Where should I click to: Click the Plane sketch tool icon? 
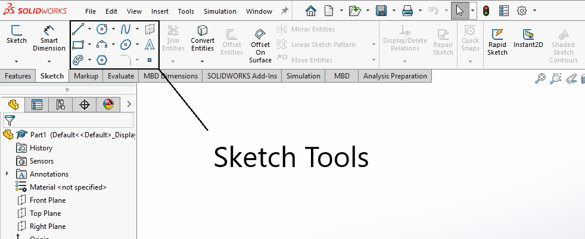(x=150, y=29)
